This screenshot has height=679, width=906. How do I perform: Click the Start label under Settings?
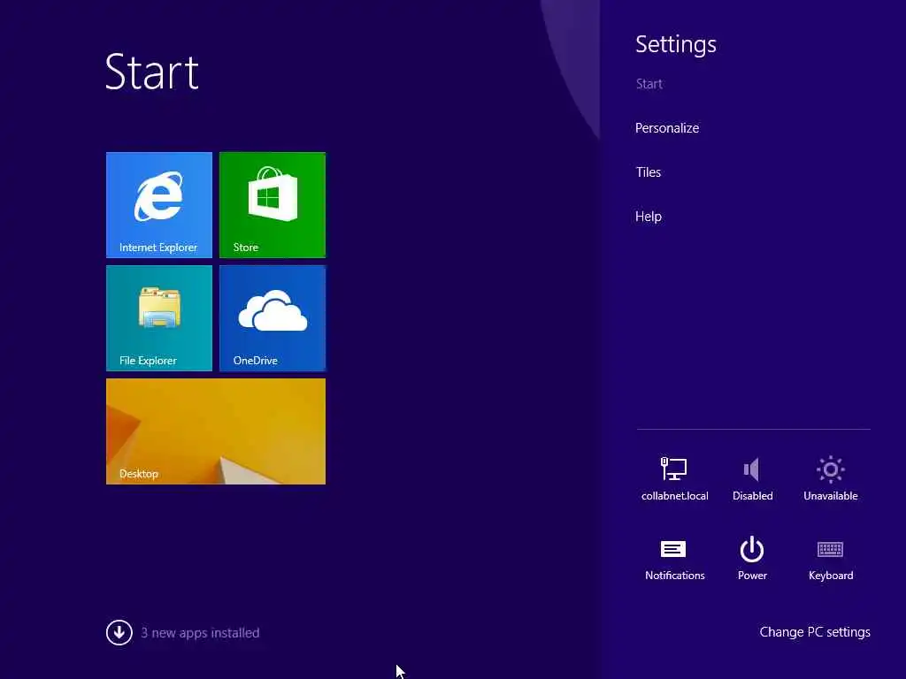coord(649,84)
